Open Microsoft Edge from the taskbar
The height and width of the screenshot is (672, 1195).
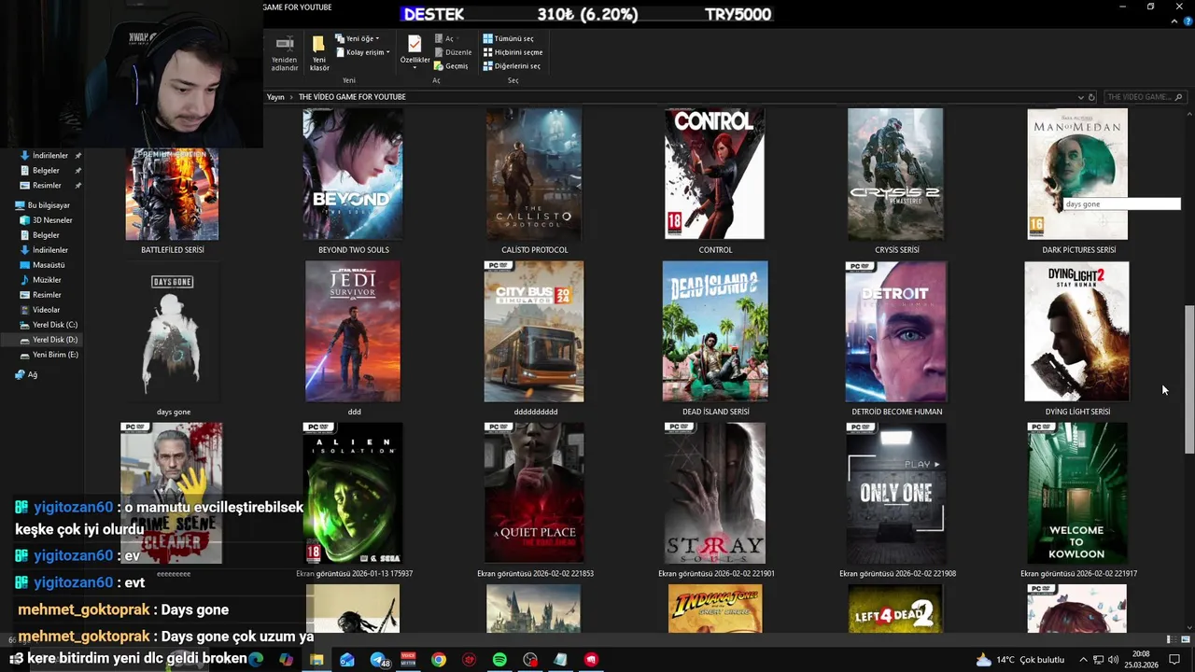[256, 659]
